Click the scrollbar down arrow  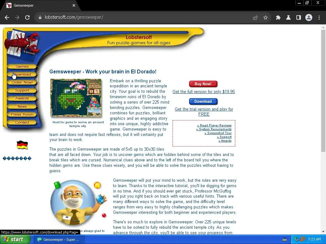pos(323,232)
